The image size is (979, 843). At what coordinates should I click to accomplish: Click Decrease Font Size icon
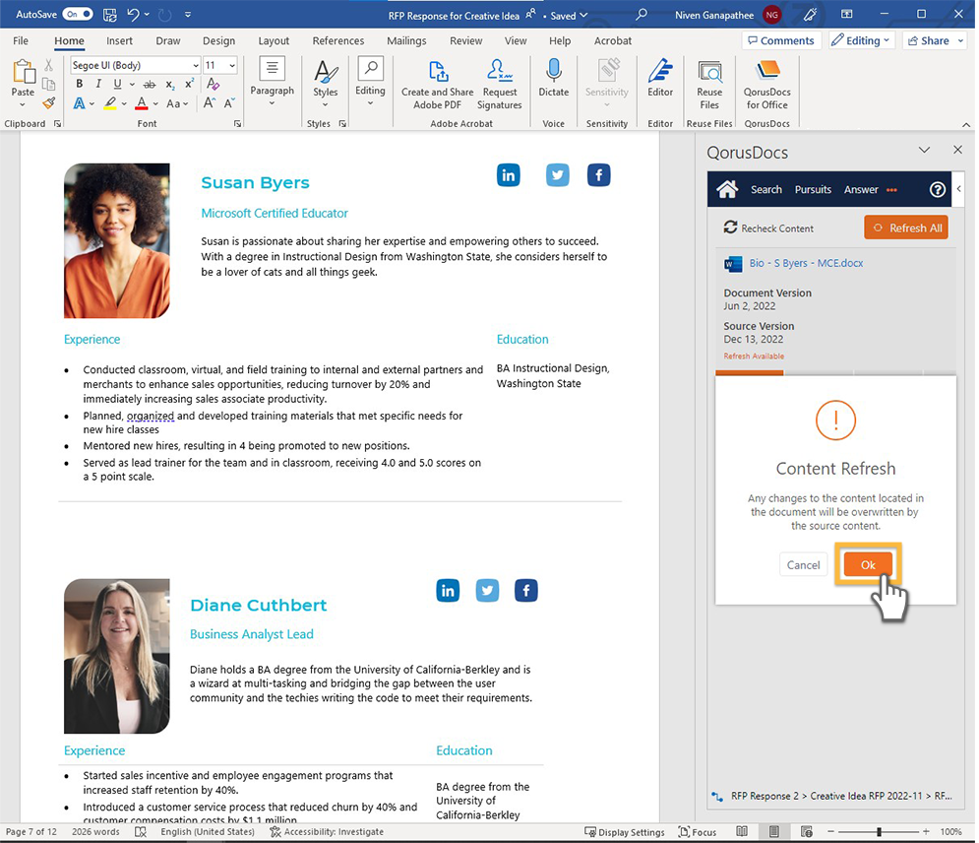(230, 102)
